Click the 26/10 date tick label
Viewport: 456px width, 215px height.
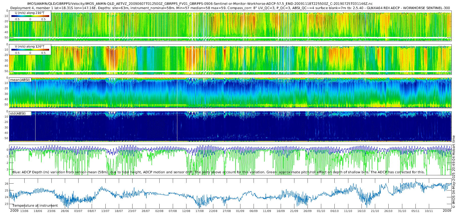pyautogui.click(x=388, y=211)
